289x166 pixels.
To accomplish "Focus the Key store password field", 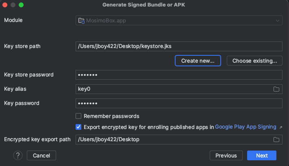I will pyautogui.click(x=179, y=75).
